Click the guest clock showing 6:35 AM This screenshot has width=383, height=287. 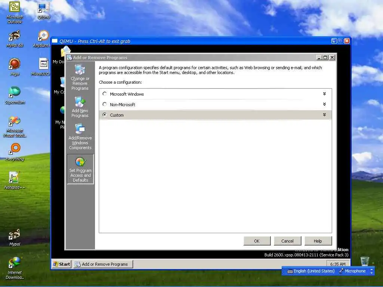point(338,264)
